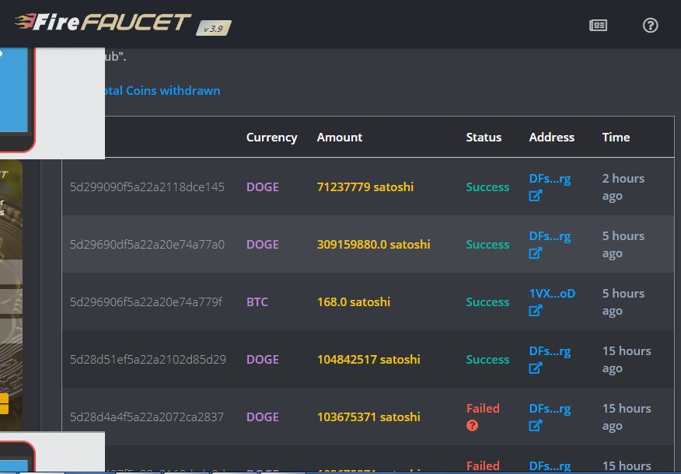Open external link icon for 1VX...oD address
Image resolution: width=681 pixels, height=474 pixels.
536,311
